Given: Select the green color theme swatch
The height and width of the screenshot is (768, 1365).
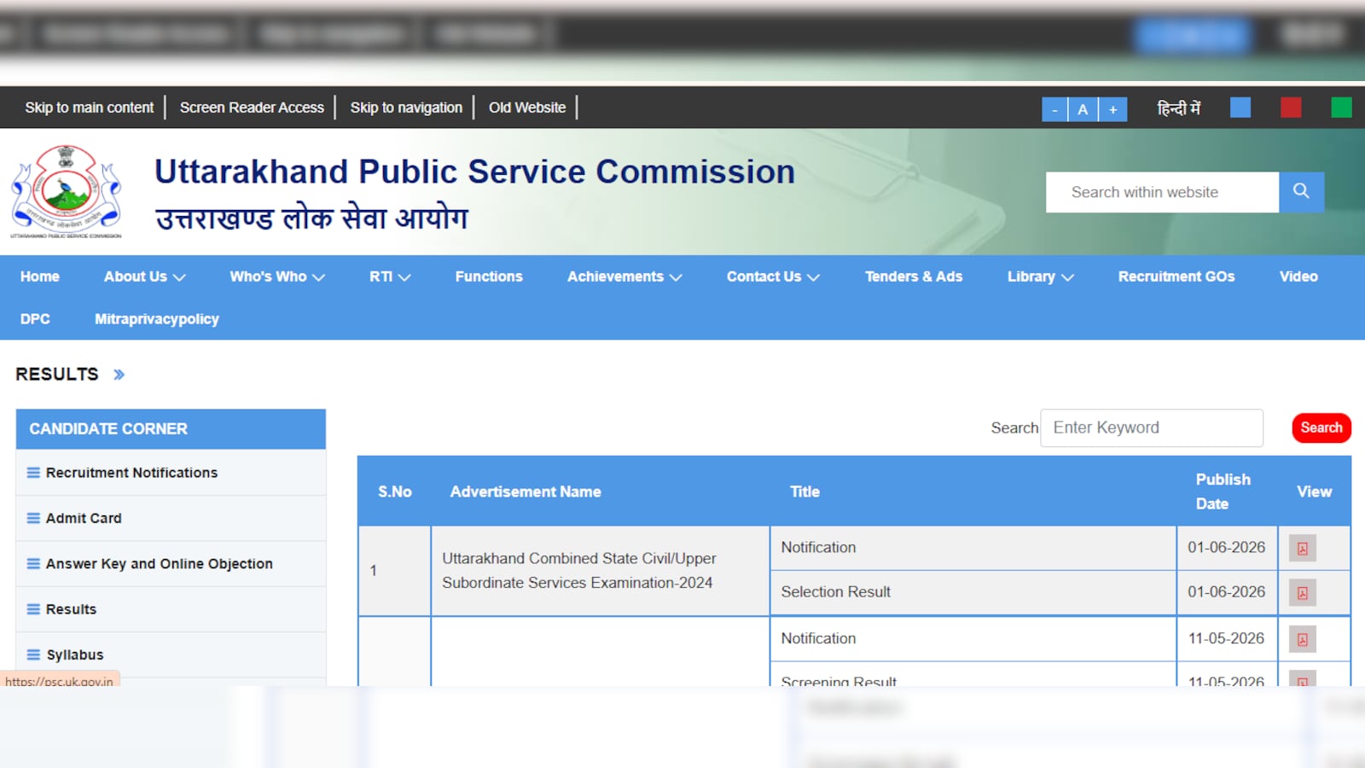Looking at the screenshot, I should click(1341, 108).
